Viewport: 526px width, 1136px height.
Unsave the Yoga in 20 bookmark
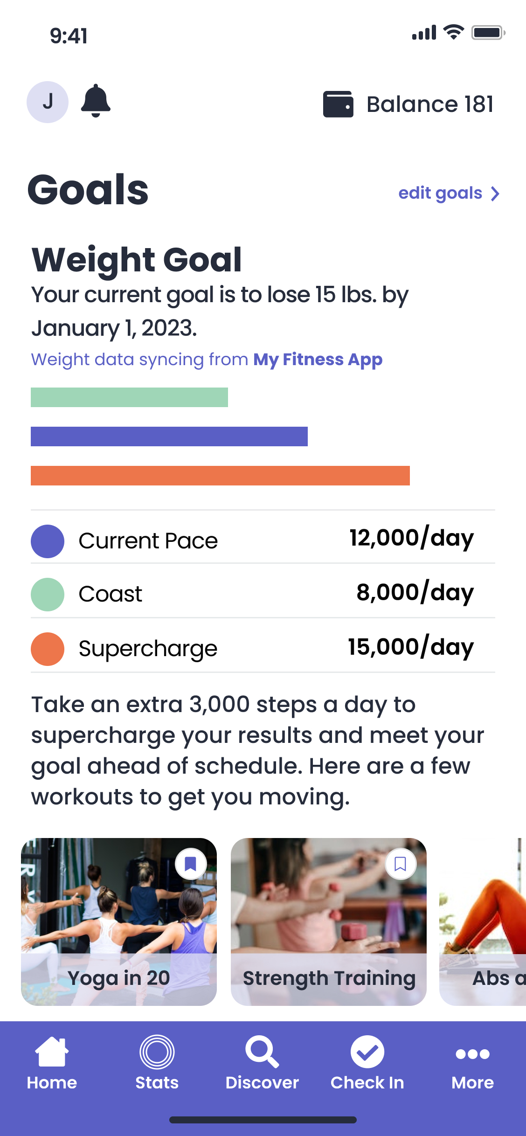point(191,864)
